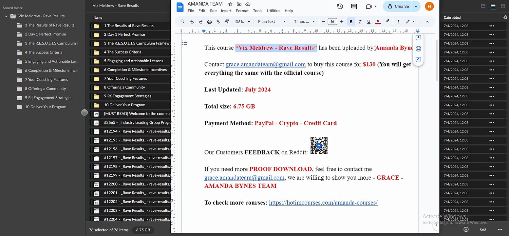Open the Plain text style dropdown
The height and width of the screenshot is (236, 509).
[x=272, y=22]
